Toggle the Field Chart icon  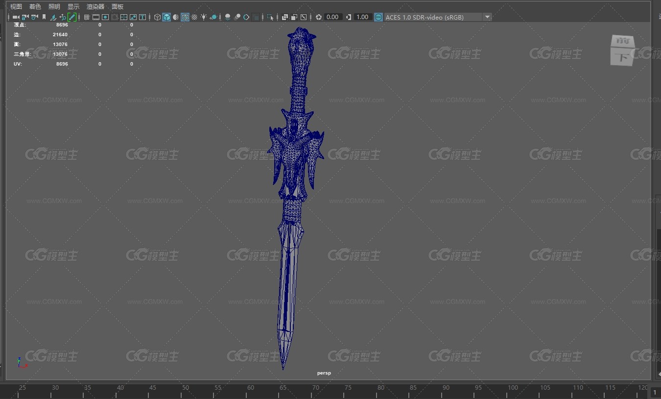(124, 17)
